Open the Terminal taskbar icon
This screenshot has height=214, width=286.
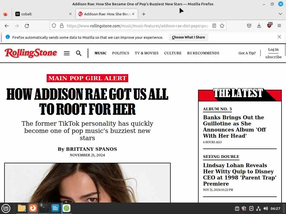point(44,208)
